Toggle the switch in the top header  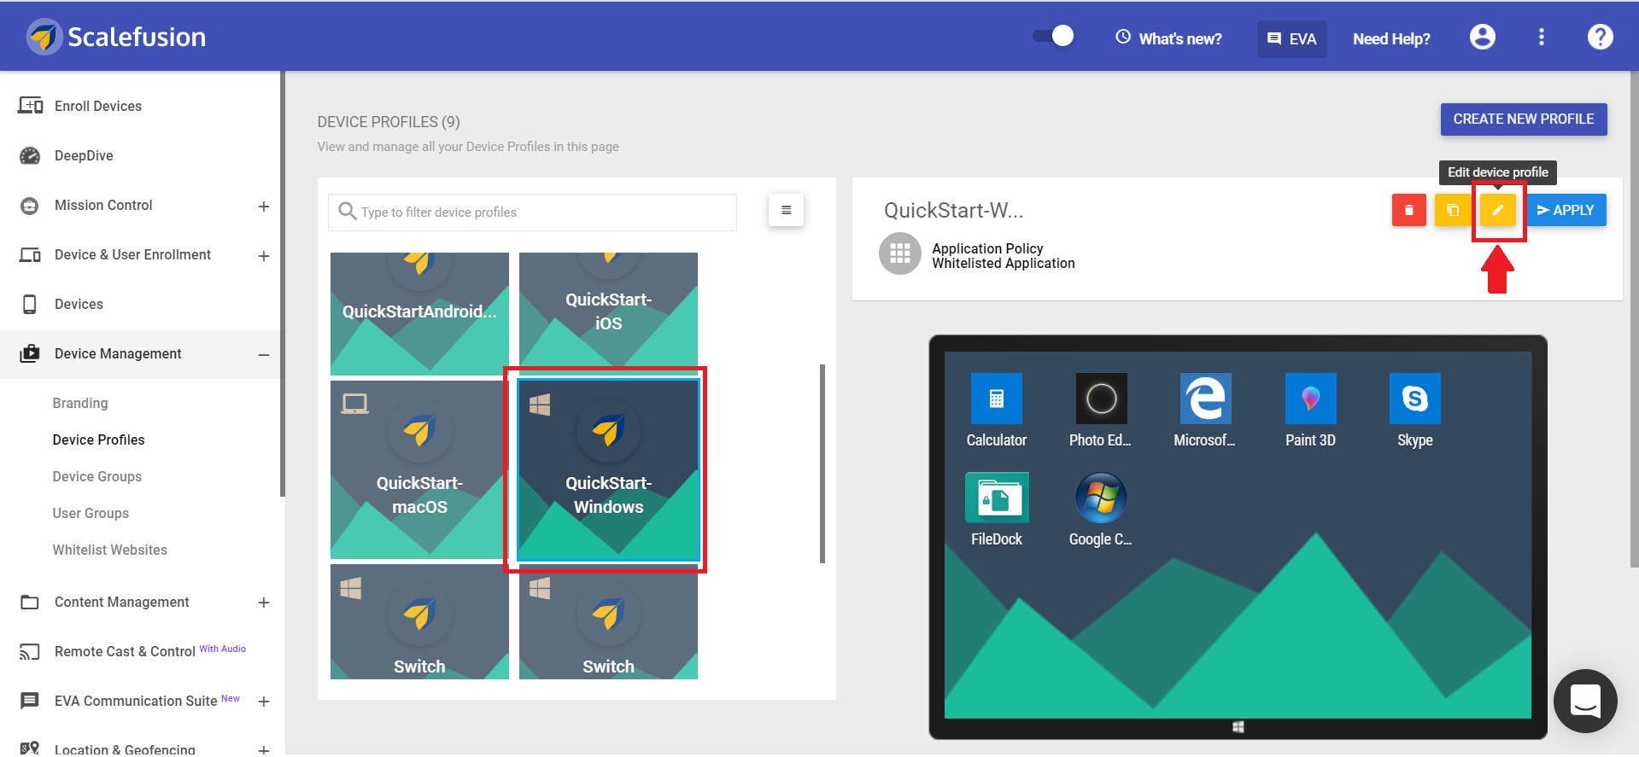(1053, 36)
